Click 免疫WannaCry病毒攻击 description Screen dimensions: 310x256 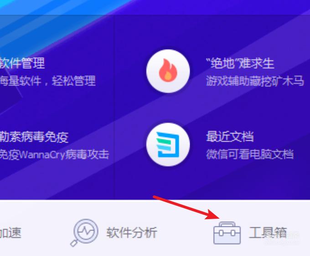pyautogui.click(x=54, y=154)
